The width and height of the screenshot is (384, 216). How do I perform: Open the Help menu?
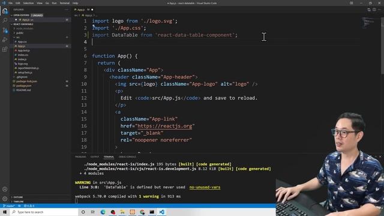click(x=75, y=3)
